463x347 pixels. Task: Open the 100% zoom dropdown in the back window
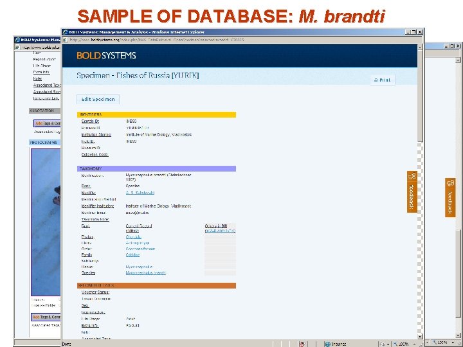point(453,343)
